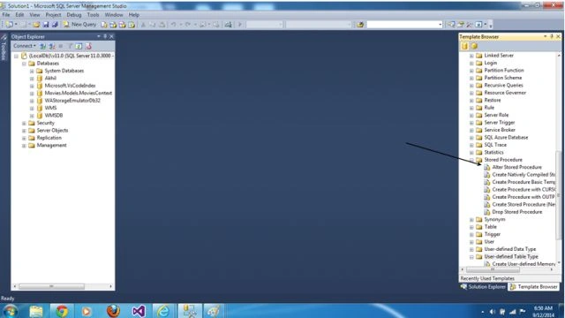
Task: Open the View menu
Action: tap(34, 15)
